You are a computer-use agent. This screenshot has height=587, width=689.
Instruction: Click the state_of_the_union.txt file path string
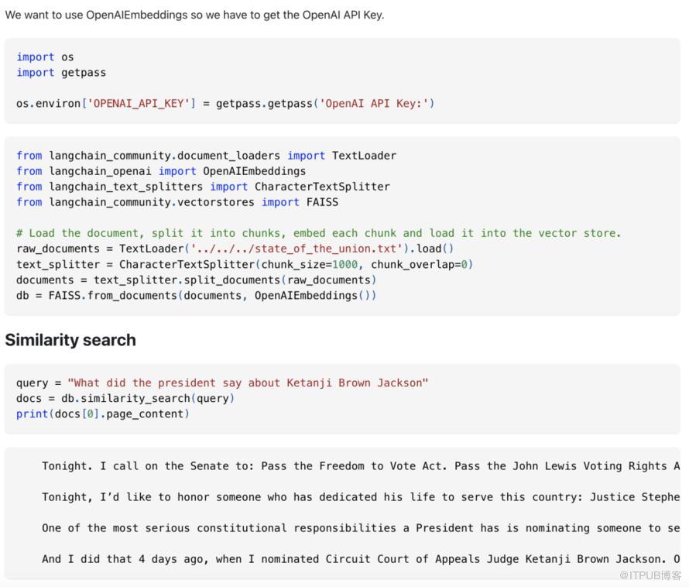283,249
